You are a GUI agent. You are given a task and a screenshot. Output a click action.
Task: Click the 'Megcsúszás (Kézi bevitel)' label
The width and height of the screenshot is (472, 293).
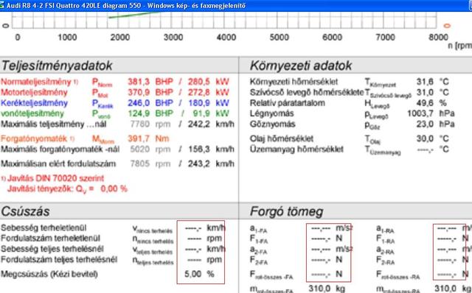pos(49,274)
